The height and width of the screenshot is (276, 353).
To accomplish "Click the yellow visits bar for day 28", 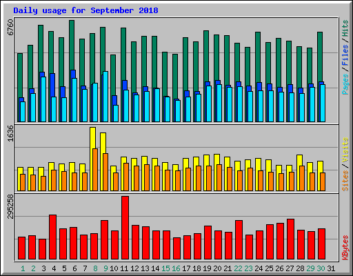I will (x=299, y=160).
